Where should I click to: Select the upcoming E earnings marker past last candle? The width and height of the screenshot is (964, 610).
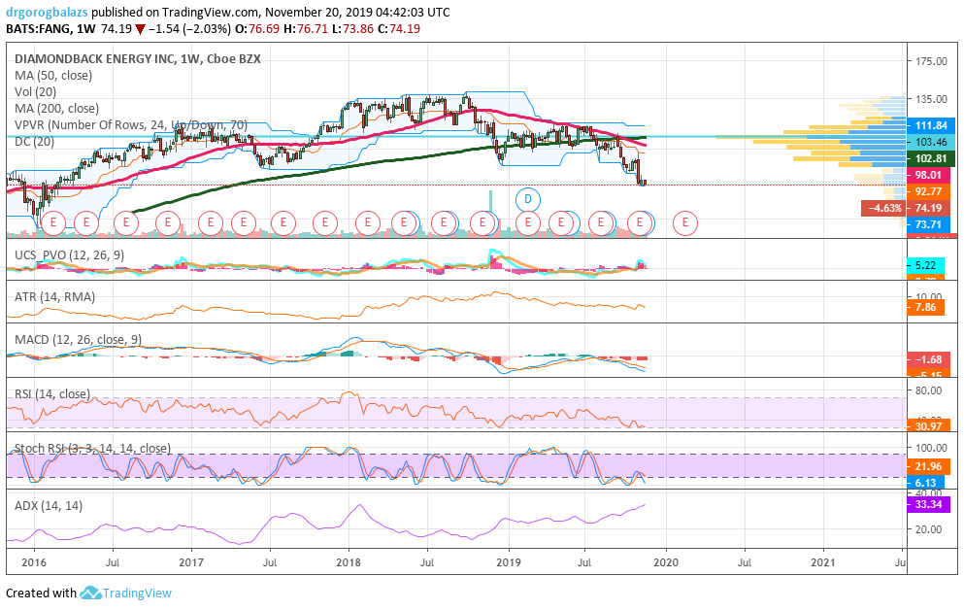click(684, 222)
